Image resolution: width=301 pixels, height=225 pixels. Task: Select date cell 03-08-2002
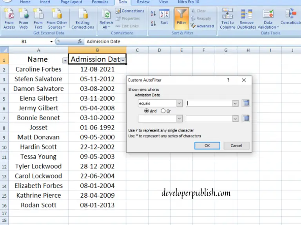tap(97, 89)
